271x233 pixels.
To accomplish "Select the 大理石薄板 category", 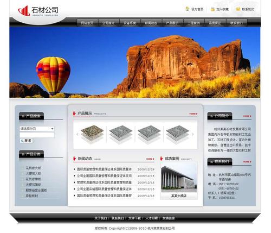I will (34, 185).
